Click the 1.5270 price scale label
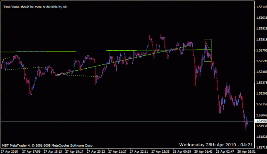267x154 pixels. pos(261,50)
